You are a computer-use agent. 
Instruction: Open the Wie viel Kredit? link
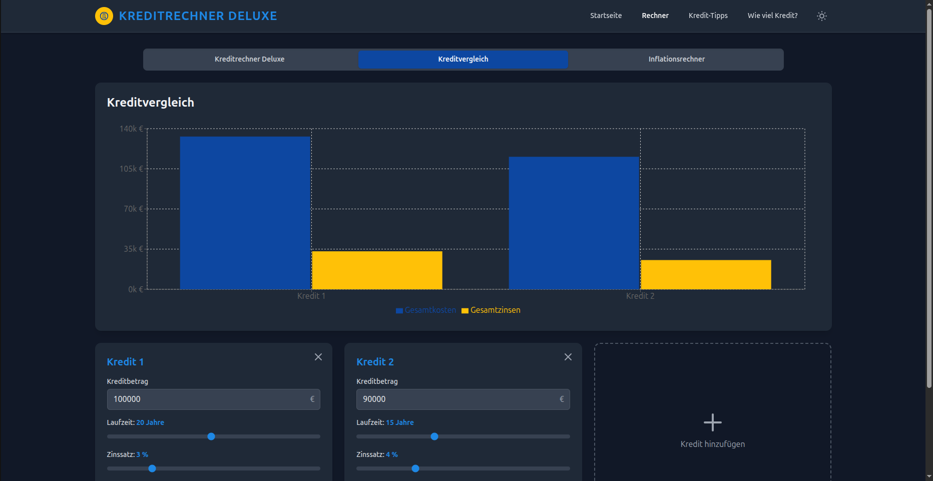click(772, 16)
